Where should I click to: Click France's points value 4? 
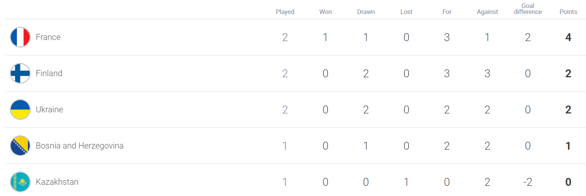pyautogui.click(x=568, y=37)
